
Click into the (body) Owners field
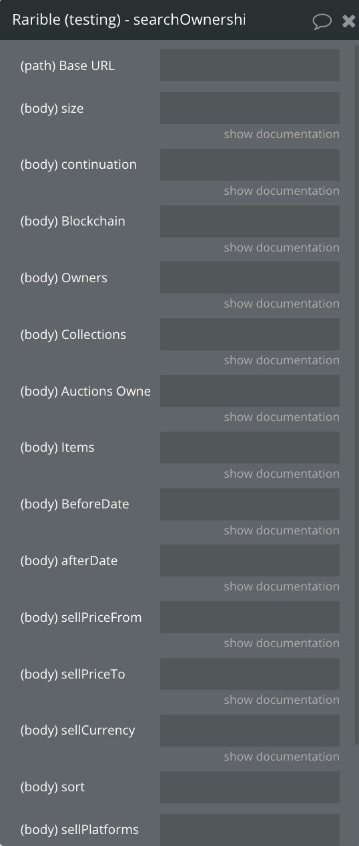(x=250, y=278)
